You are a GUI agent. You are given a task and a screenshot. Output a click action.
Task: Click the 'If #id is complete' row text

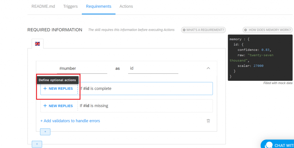click(x=95, y=89)
